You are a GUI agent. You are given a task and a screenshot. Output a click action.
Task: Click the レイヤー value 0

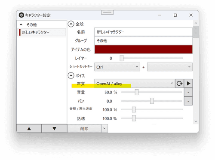tap(111, 58)
